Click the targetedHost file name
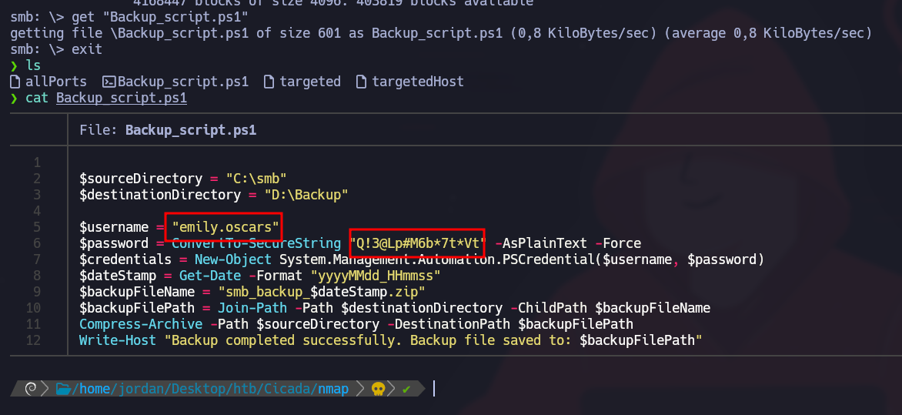Screen dimensions: 902x415 [418, 82]
